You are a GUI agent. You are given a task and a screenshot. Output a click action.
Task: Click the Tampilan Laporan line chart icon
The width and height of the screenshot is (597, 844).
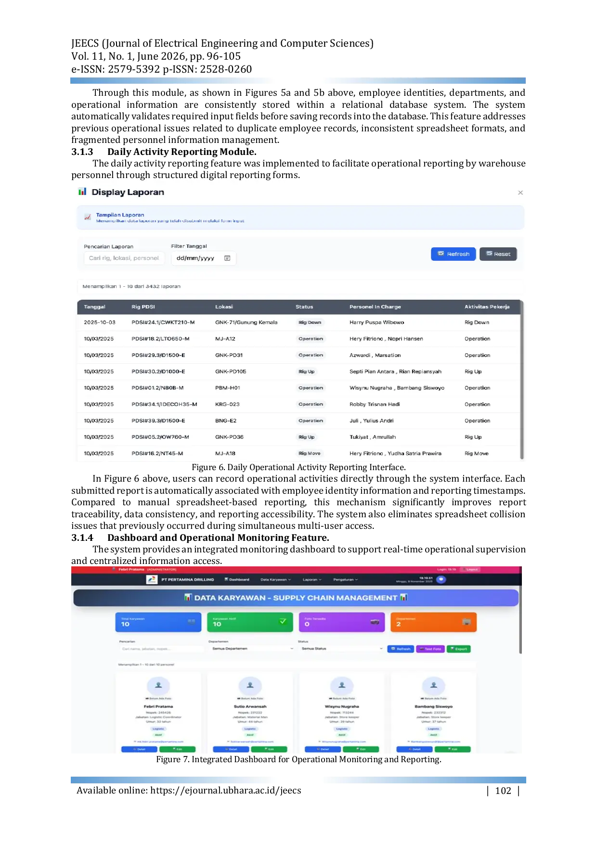click(88, 217)
